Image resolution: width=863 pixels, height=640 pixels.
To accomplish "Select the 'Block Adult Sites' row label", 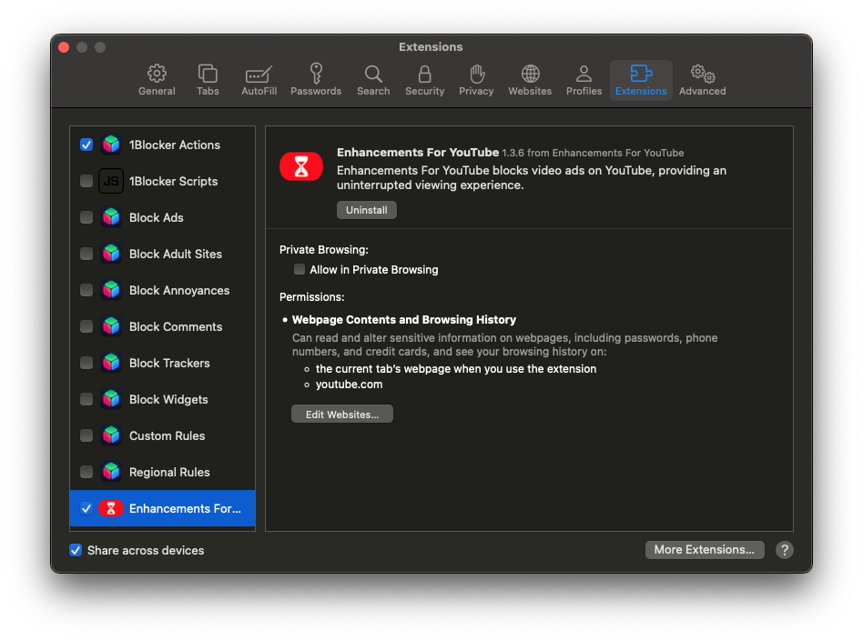I will tap(176, 254).
